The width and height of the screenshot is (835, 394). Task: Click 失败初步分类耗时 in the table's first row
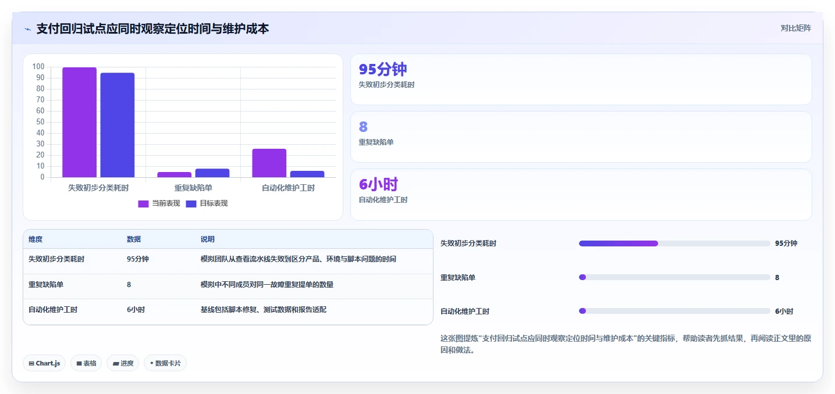click(56, 259)
